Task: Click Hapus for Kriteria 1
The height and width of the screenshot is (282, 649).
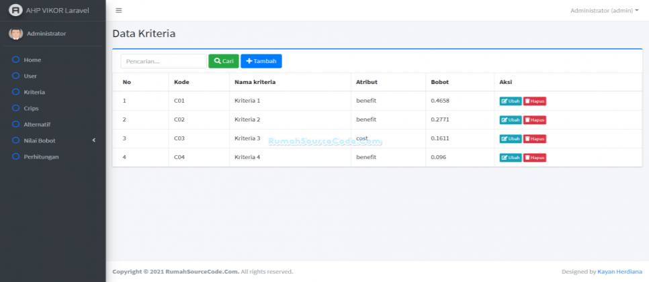Action: point(535,101)
